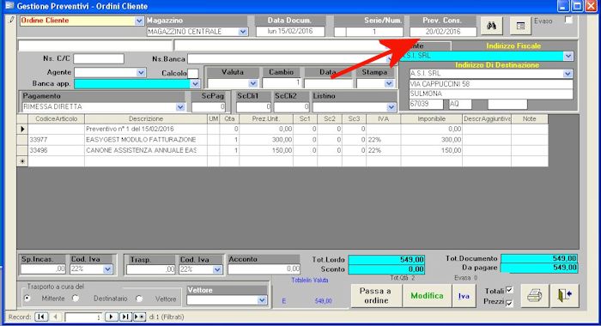The width and height of the screenshot is (601, 326).
Task: Click the Cambio value field
Action: [282, 82]
